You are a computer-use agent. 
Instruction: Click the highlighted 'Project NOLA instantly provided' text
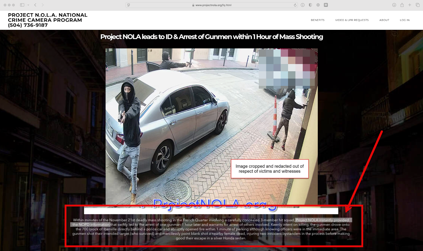(x=322, y=220)
